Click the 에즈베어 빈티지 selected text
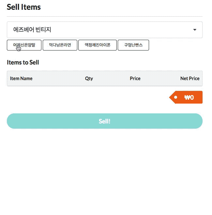 (x=32, y=30)
